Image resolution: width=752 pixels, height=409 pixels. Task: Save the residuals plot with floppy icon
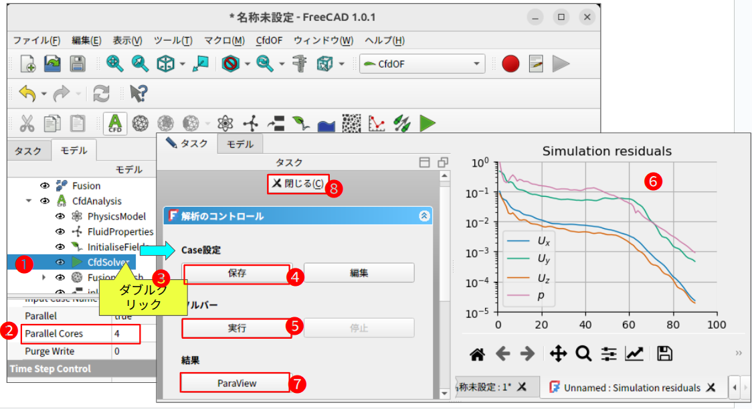point(664,354)
